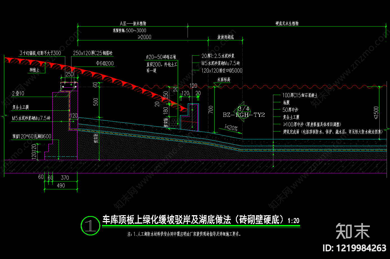Click the '3寸钉锚固,钉距不大于300' annotation
This screenshot has height=259, width=390.
[x=40, y=53]
